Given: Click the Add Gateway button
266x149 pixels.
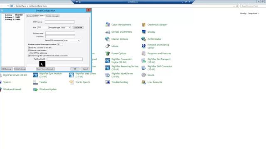Looking at the screenshot, I should [7, 69].
